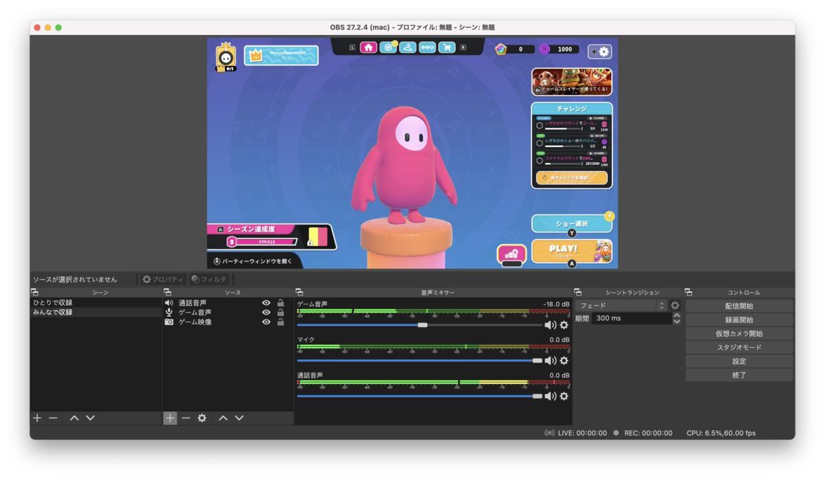Click the season pass track icon in game preview
825x479 pixels.
[x=428, y=47]
